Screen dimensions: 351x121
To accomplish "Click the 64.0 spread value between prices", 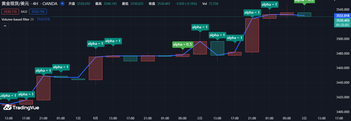I will point(24,12).
